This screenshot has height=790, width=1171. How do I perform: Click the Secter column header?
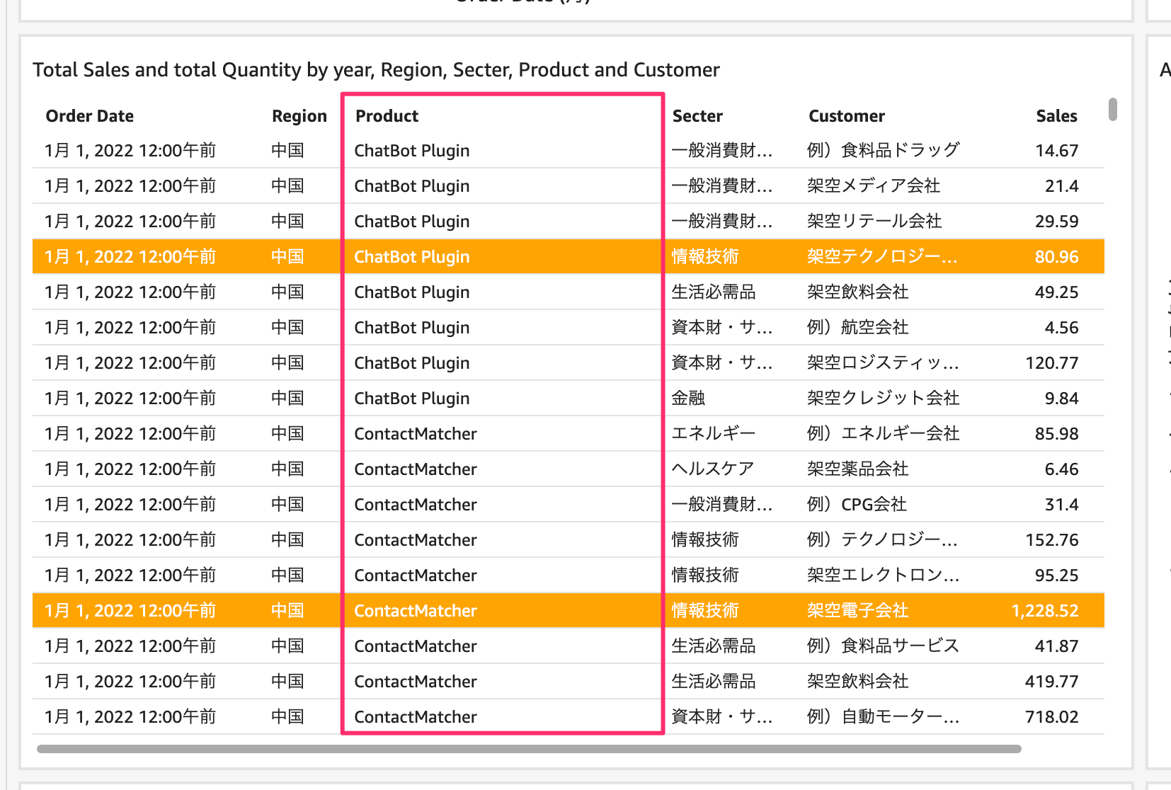tap(697, 115)
